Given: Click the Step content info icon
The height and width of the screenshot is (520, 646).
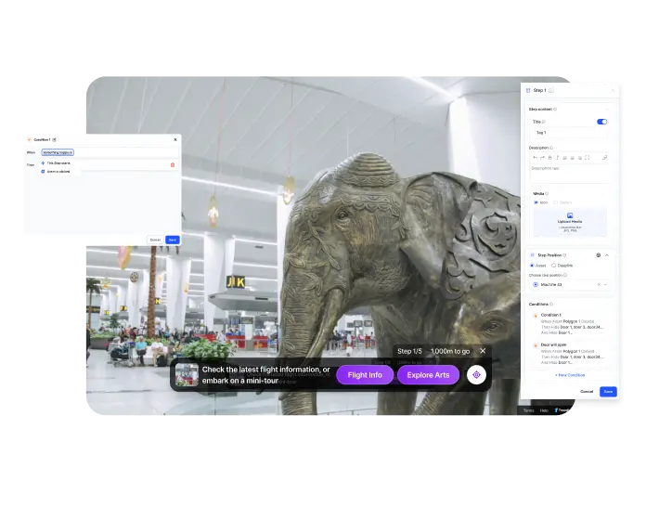Looking at the screenshot, I should point(555,110).
